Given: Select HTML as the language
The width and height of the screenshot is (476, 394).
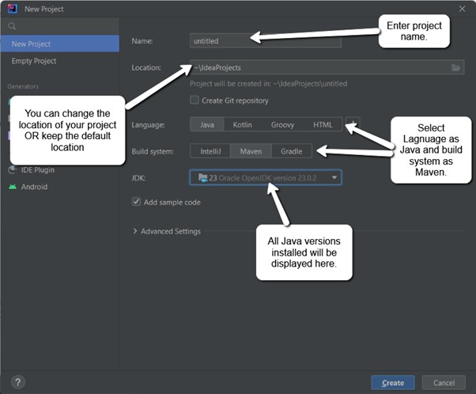Looking at the screenshot, I should (323, 124).
